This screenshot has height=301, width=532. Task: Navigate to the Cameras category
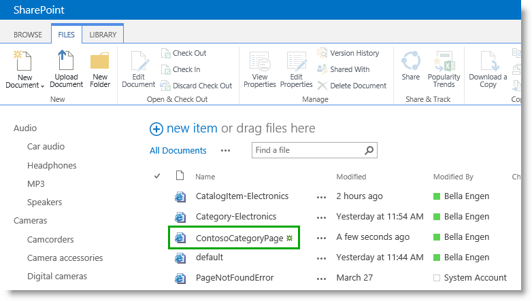coord(30,221)
